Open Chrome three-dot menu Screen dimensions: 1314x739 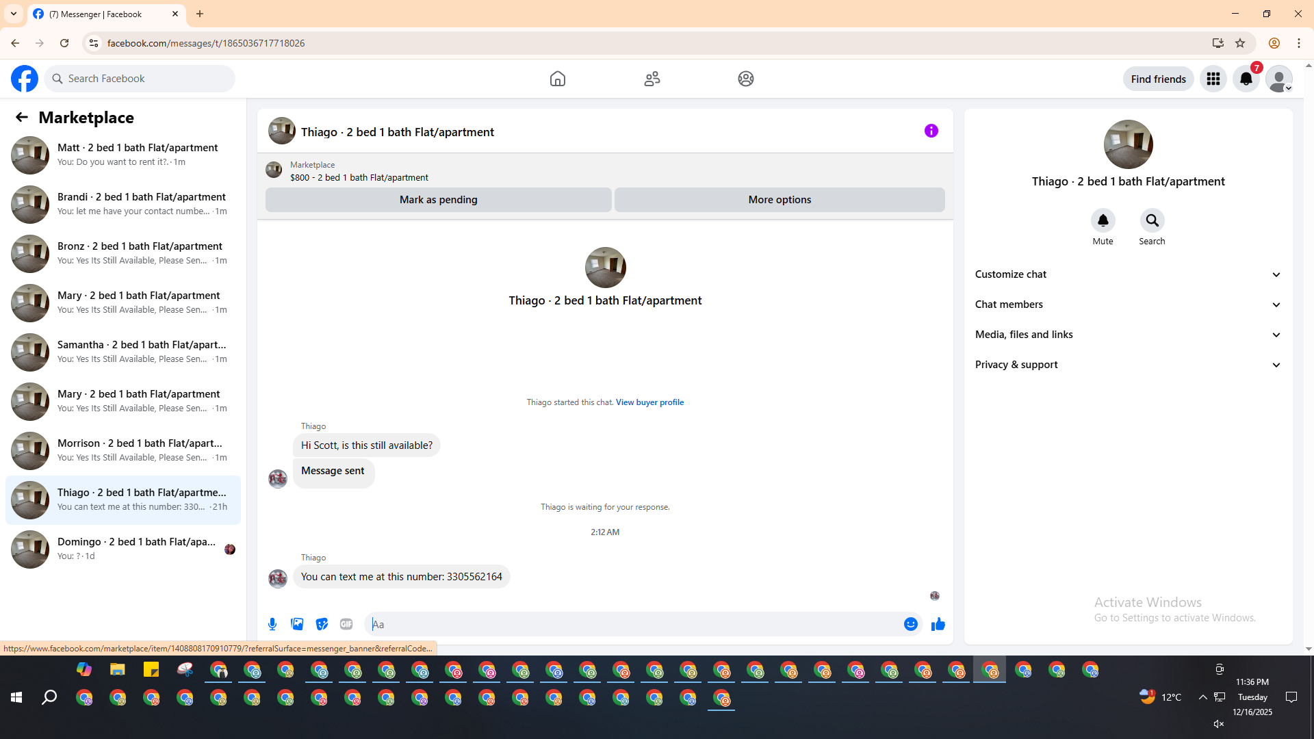point(1299,43)
